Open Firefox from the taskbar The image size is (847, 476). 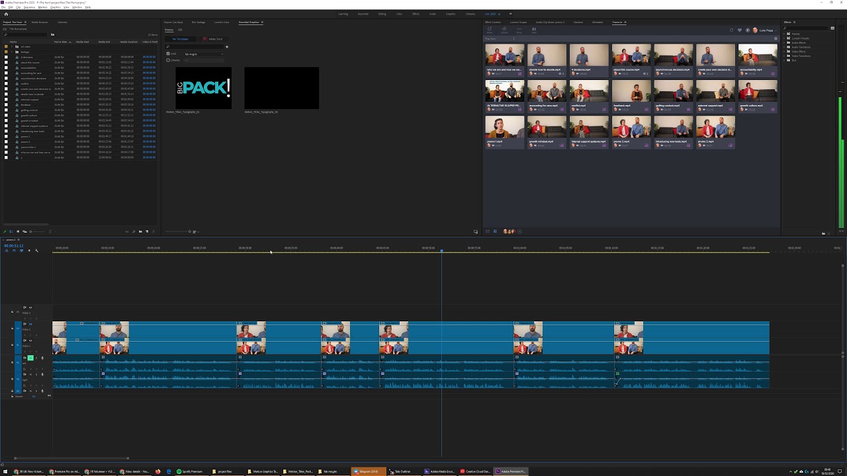tap(157, 471)
